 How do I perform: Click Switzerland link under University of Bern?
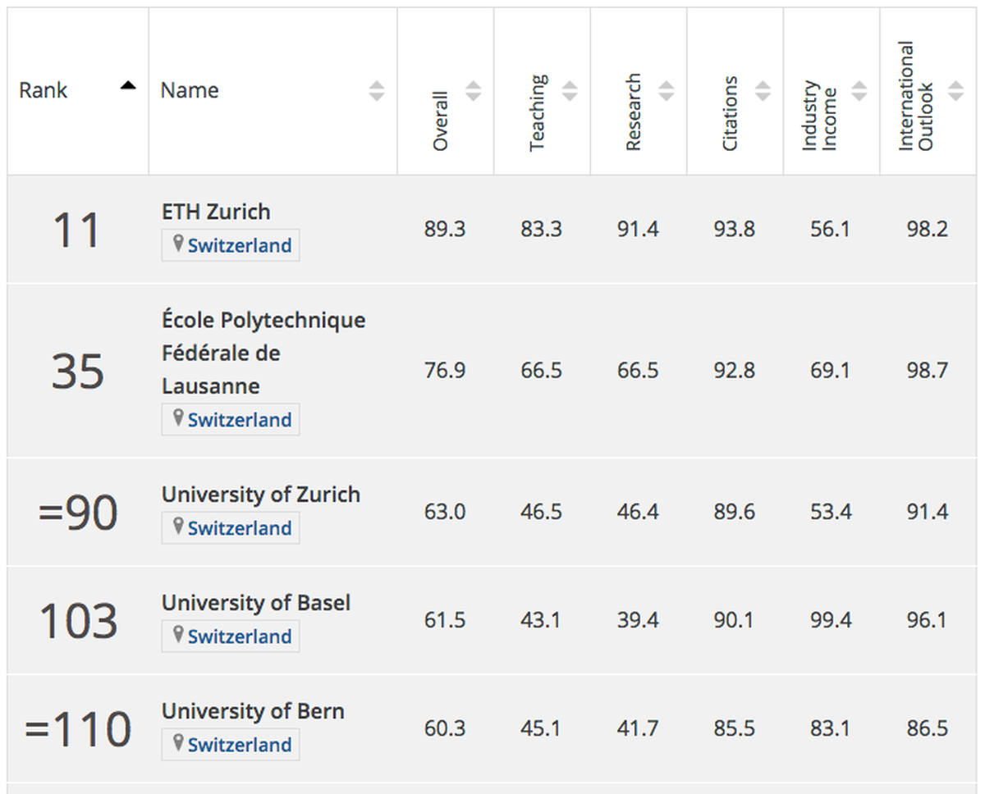pos(240,744)
